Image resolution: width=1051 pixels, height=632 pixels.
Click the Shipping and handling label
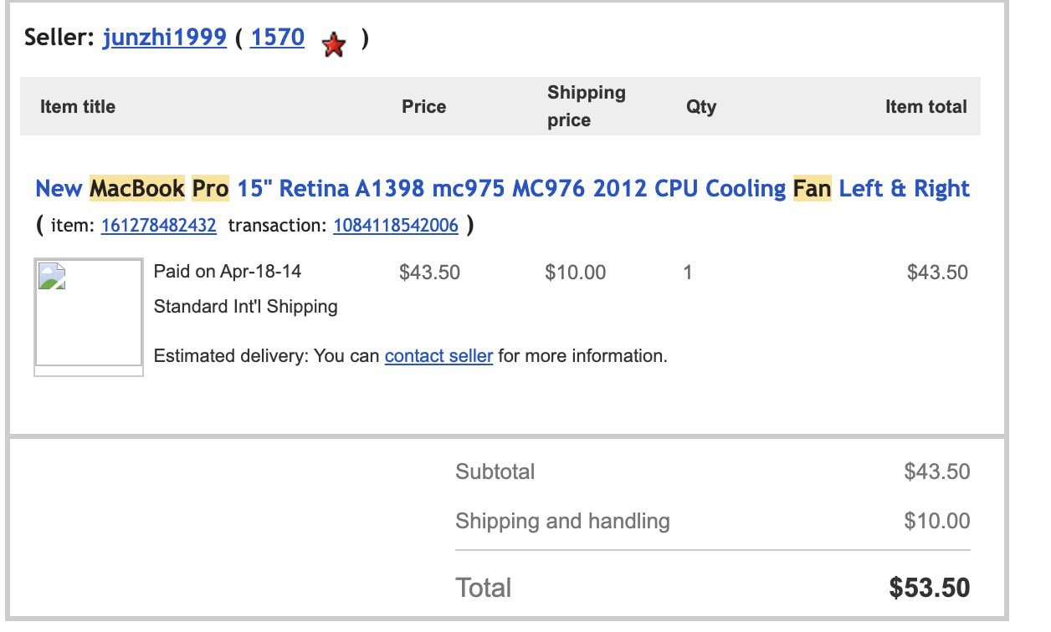562,522
